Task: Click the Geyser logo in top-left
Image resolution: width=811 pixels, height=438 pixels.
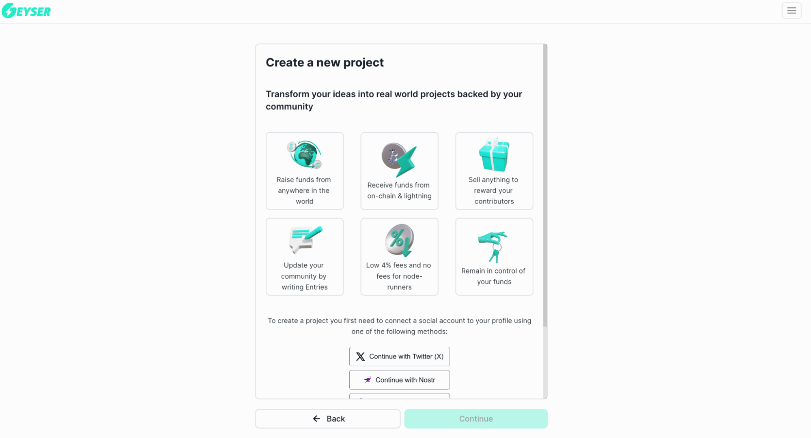Action: pyautogui.click(x=27, y=10)
